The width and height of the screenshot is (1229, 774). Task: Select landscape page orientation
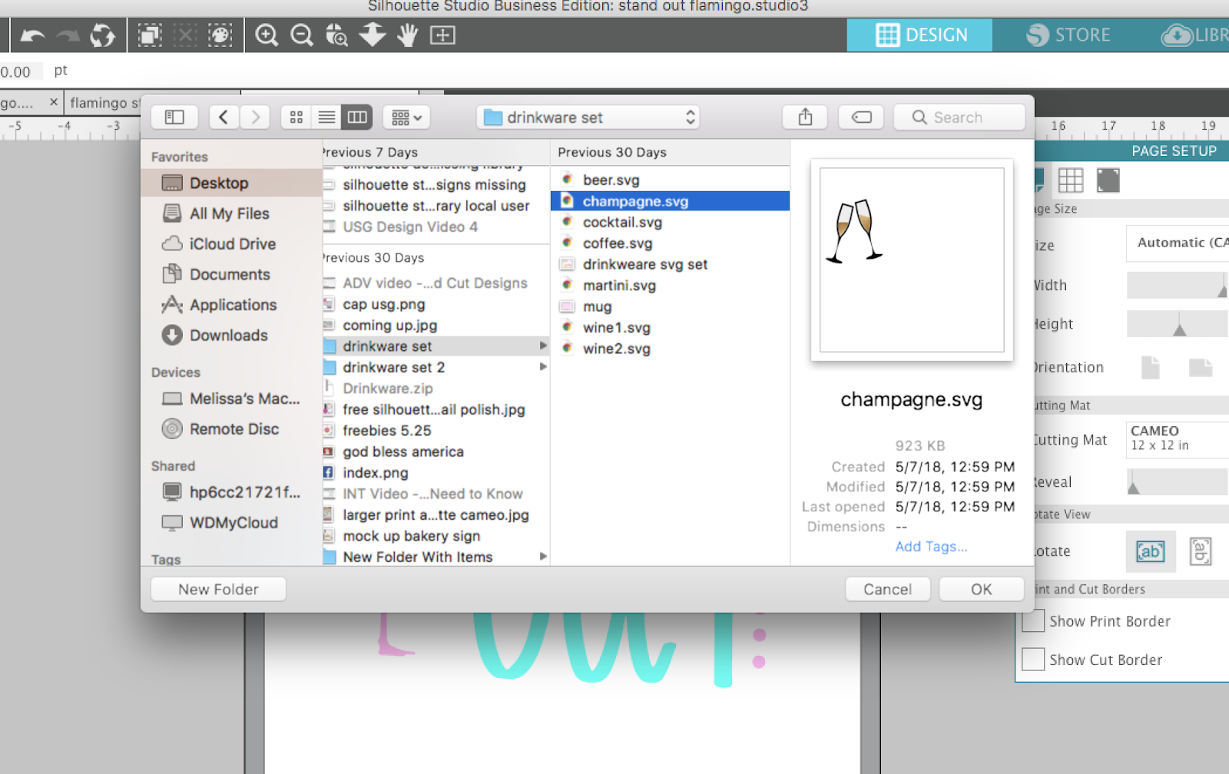1202,367
